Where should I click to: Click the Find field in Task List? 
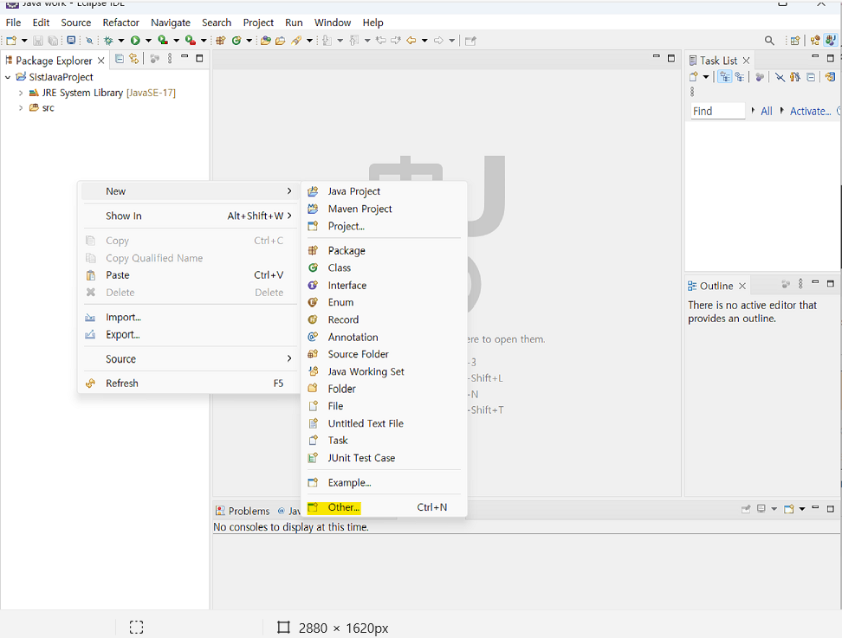click(x=717, y=111)
